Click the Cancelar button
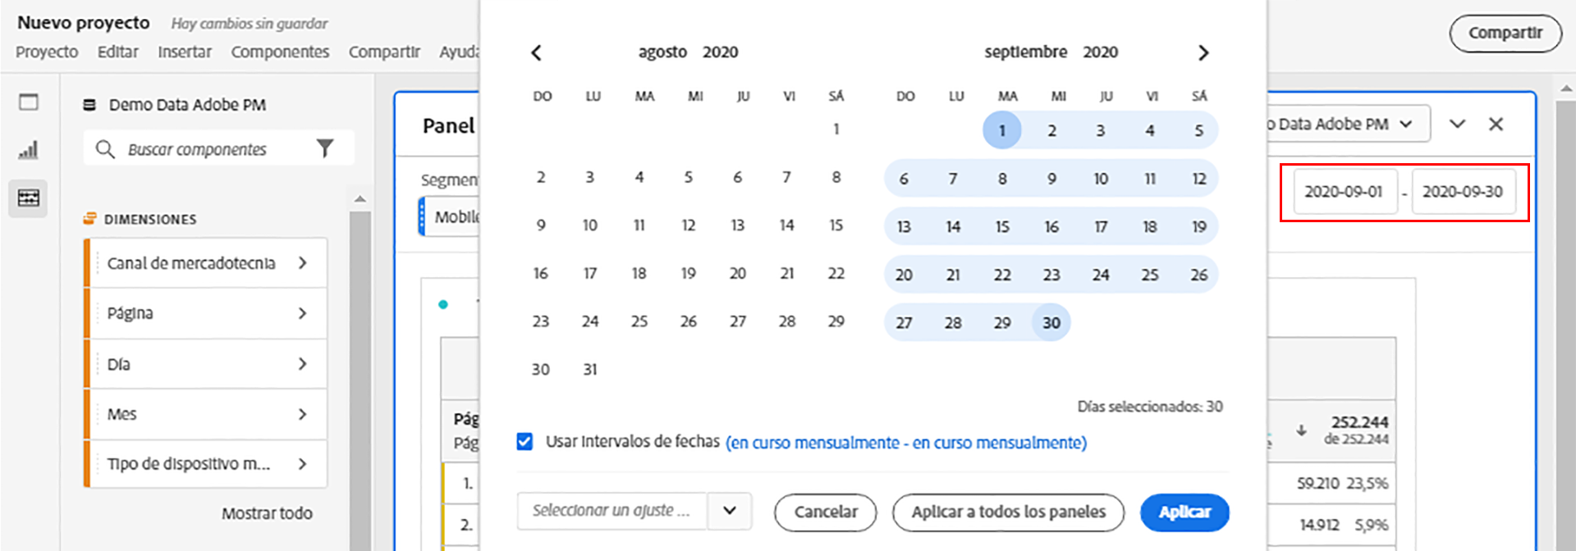Screen dimensions: 1576x551 click(825, 512)
